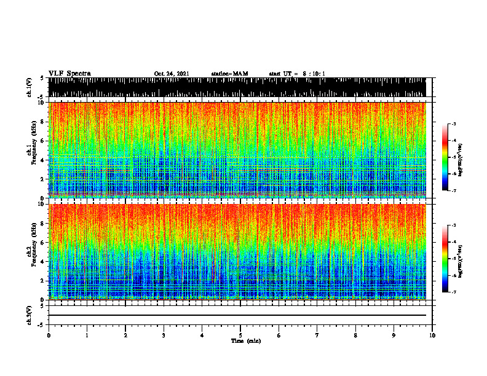Click the ch.2 color bar log(PSD) label

pyautogui.click(x=461, y=262)
